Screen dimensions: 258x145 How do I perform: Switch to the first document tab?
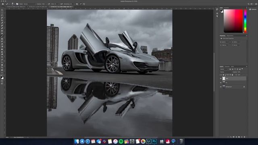point(16,7)
